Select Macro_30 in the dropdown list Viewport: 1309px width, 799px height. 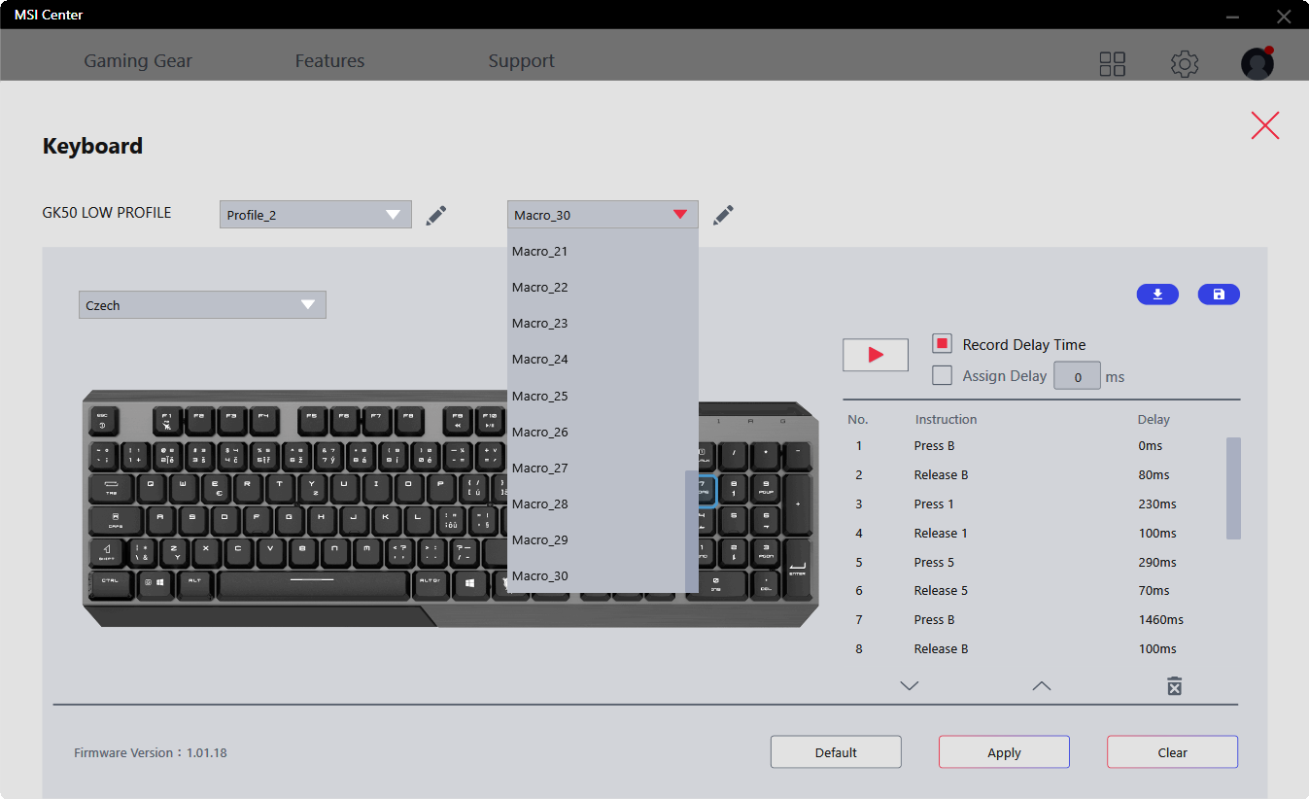(x=596, y=575)
